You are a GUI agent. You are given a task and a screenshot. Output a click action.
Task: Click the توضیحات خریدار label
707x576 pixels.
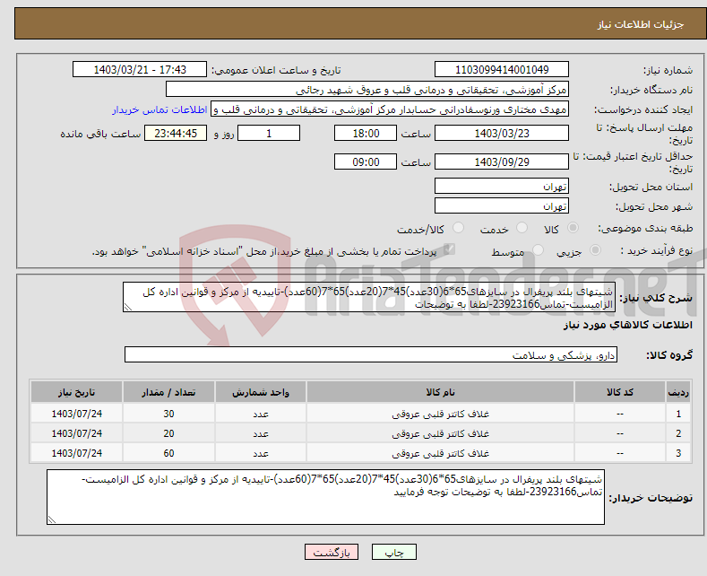pyautogui.click(x=651, y=497)
